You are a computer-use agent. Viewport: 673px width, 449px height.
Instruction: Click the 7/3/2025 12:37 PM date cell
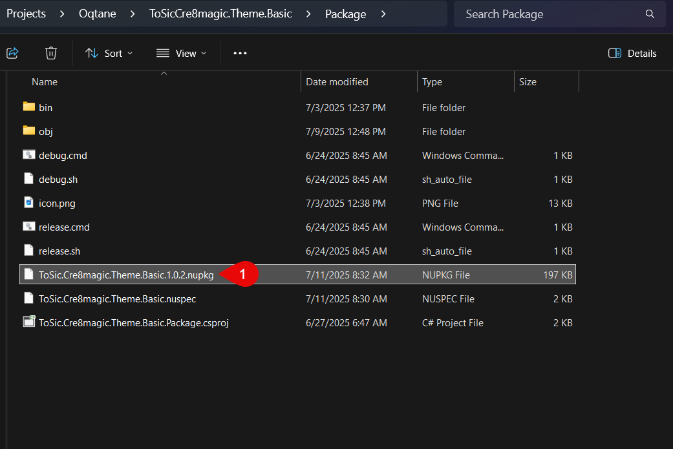(x=345, y=108)
